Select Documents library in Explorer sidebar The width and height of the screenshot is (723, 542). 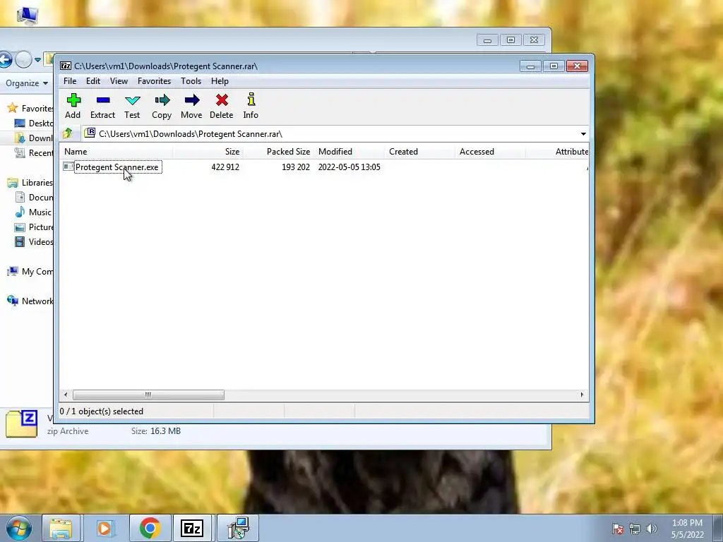click(x=34, y=198)
